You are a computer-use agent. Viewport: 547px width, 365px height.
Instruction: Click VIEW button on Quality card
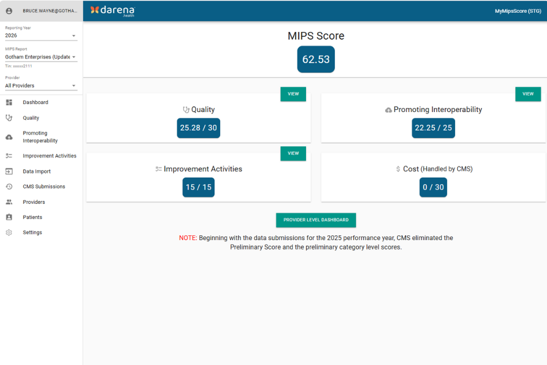(x=293, y=94)
